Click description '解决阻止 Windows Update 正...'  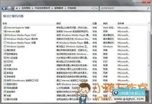click(x=72, y=46)
